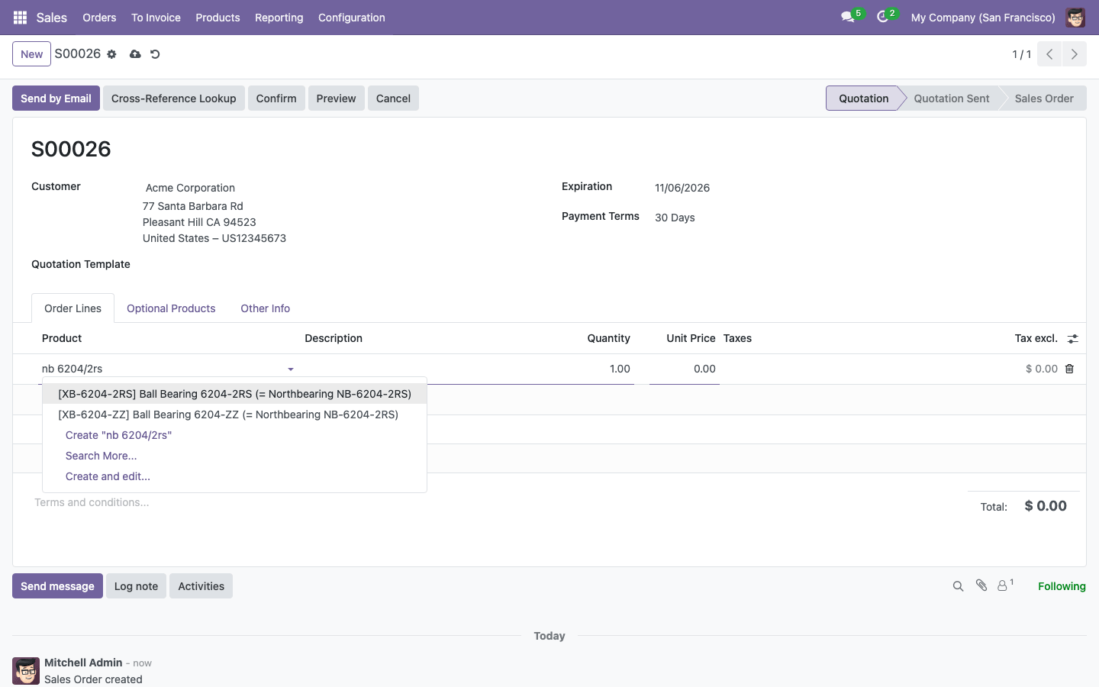
Task: Open attachments with the paperclip icon
Action: [981, 585]
